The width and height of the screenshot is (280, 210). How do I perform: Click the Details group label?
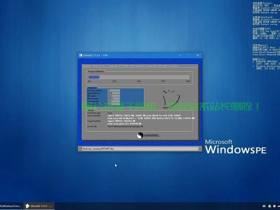91,110
